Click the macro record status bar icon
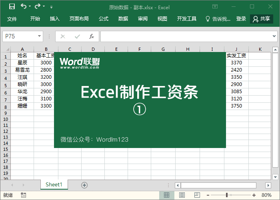The height and width of the screenshot is (200, 280). tap(24, 195)
